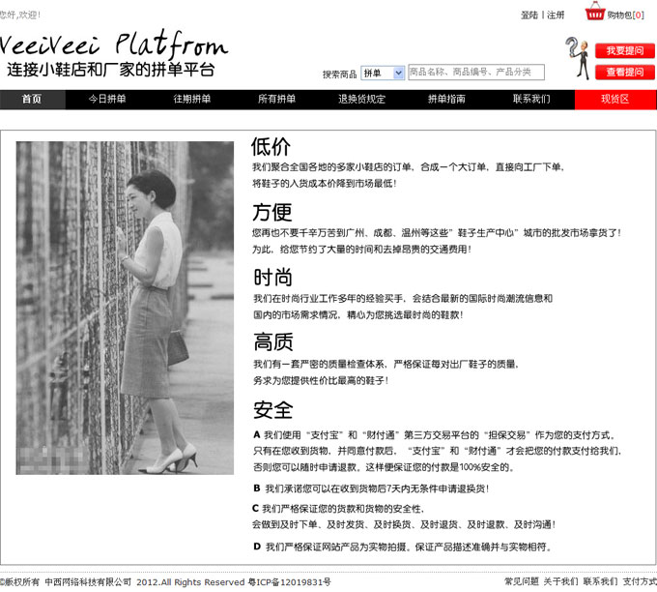Click the product search input field
The height and width of the screenshot is (592, 657).
(x=476, y=73)
